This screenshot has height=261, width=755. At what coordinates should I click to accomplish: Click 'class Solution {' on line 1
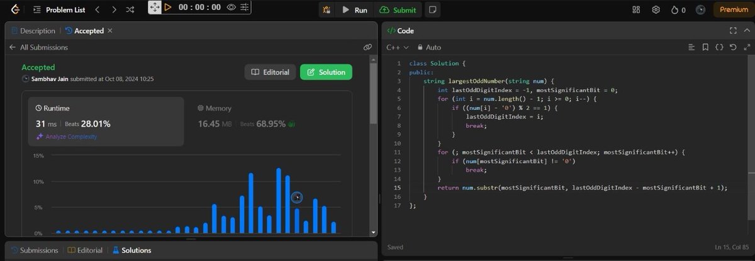click(x=437, y=63)
